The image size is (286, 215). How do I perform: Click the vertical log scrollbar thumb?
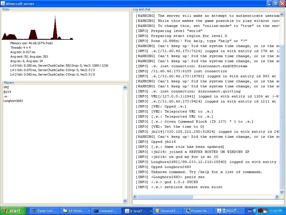(282, 116)
